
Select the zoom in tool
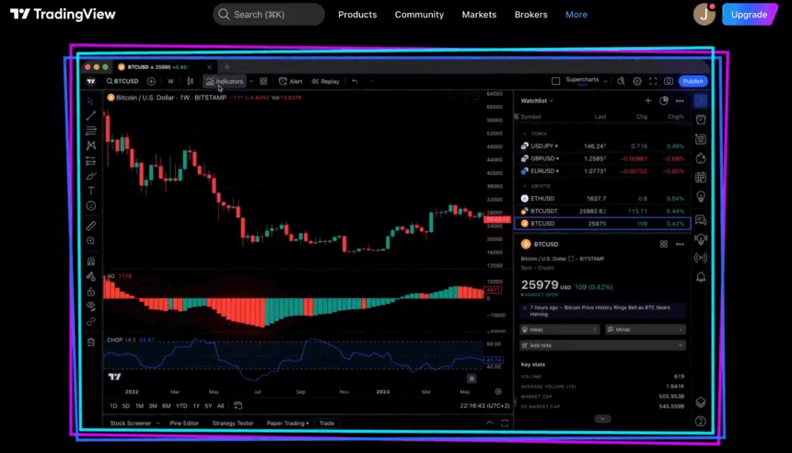pos(91,241)
